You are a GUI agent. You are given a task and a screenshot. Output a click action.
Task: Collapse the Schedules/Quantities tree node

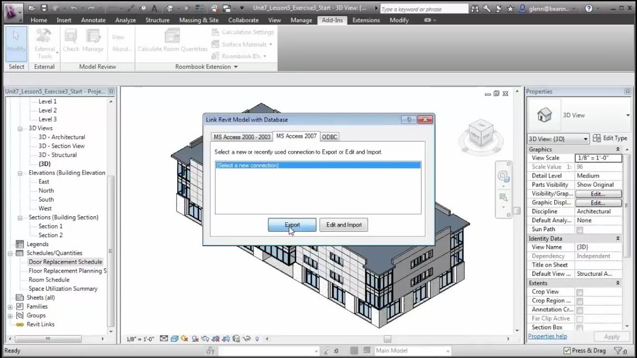[10, 253]
